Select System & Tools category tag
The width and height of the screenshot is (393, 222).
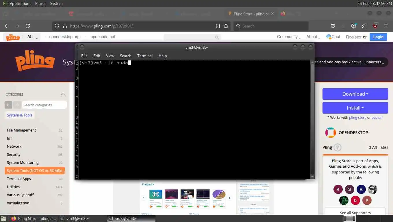tap(20, 115)
